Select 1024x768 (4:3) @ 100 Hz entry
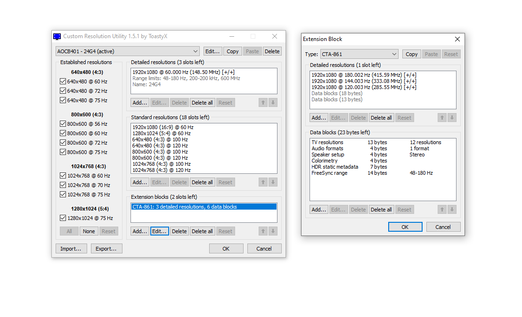 point(204,164)
